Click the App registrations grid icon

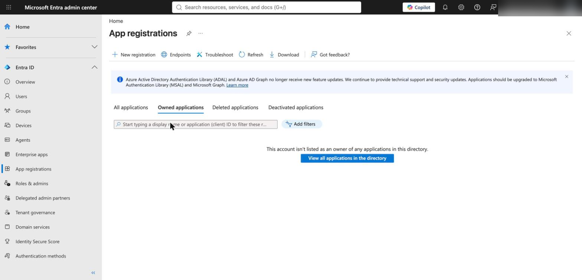click(7, 169)
